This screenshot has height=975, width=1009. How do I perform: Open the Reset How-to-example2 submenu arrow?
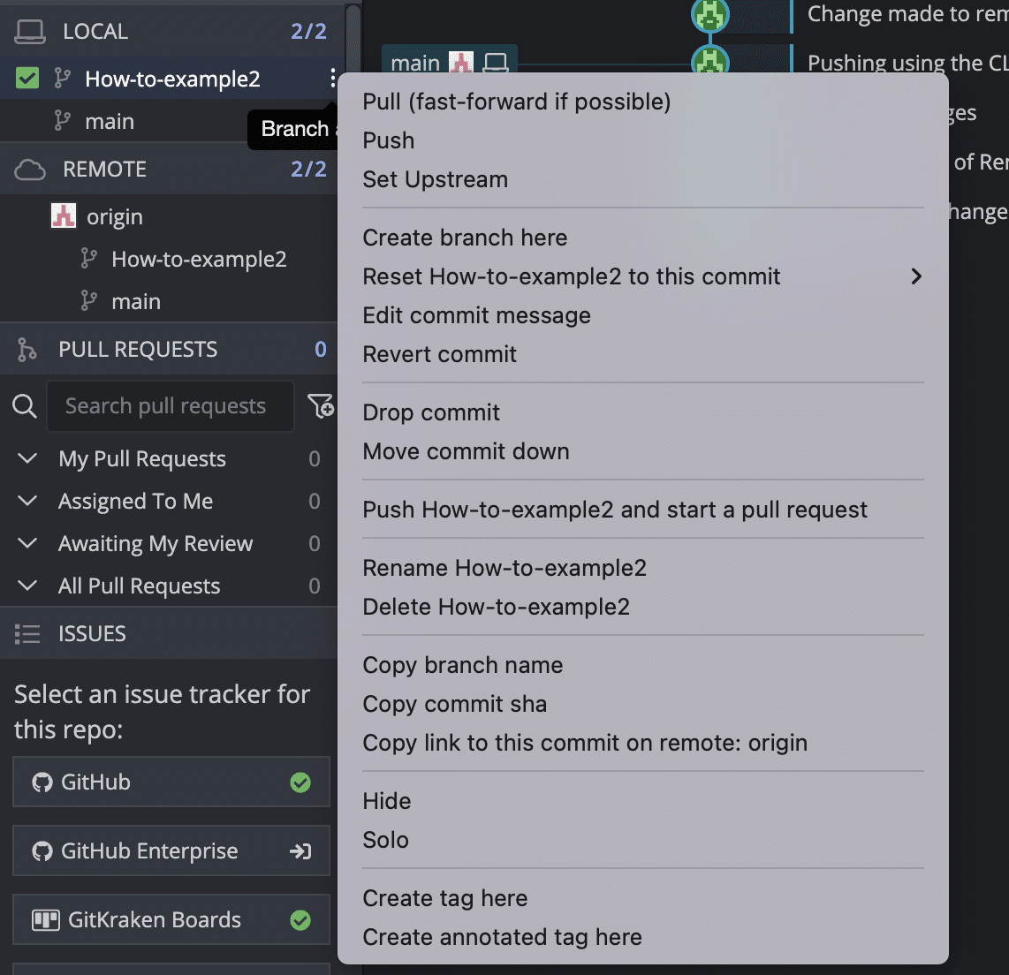point(916,276)
